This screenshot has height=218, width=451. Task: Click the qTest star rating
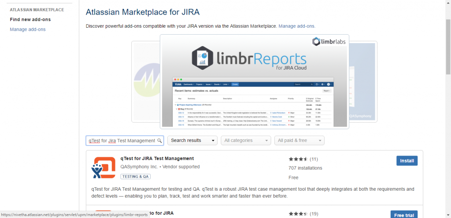click(298, 159)
